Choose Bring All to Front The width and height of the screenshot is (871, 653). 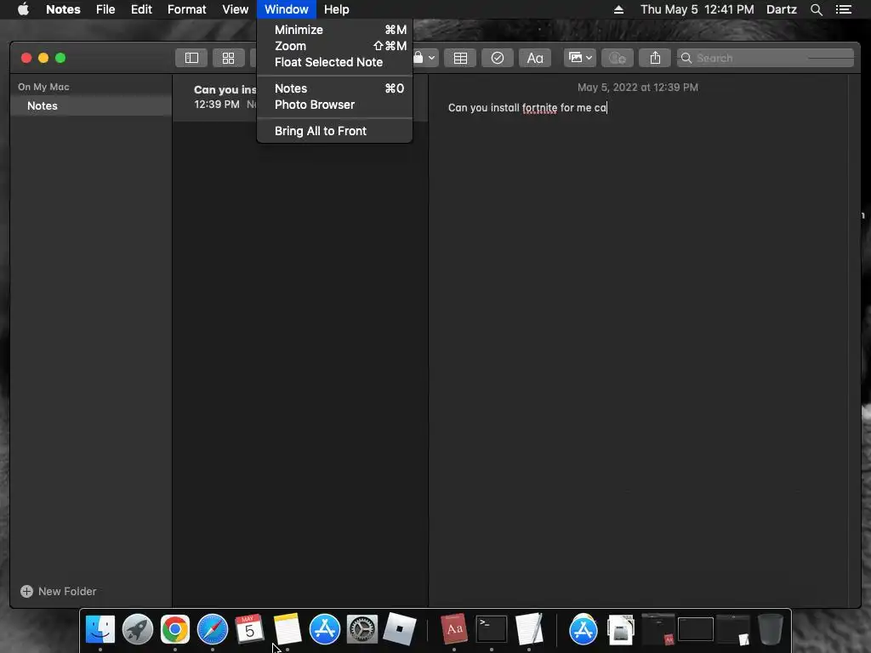click(335, 131)
